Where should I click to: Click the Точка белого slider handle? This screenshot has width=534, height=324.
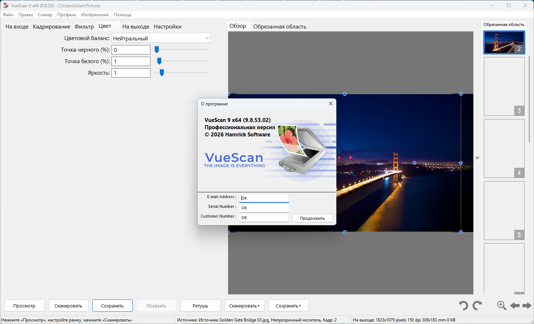pos(159,61)
